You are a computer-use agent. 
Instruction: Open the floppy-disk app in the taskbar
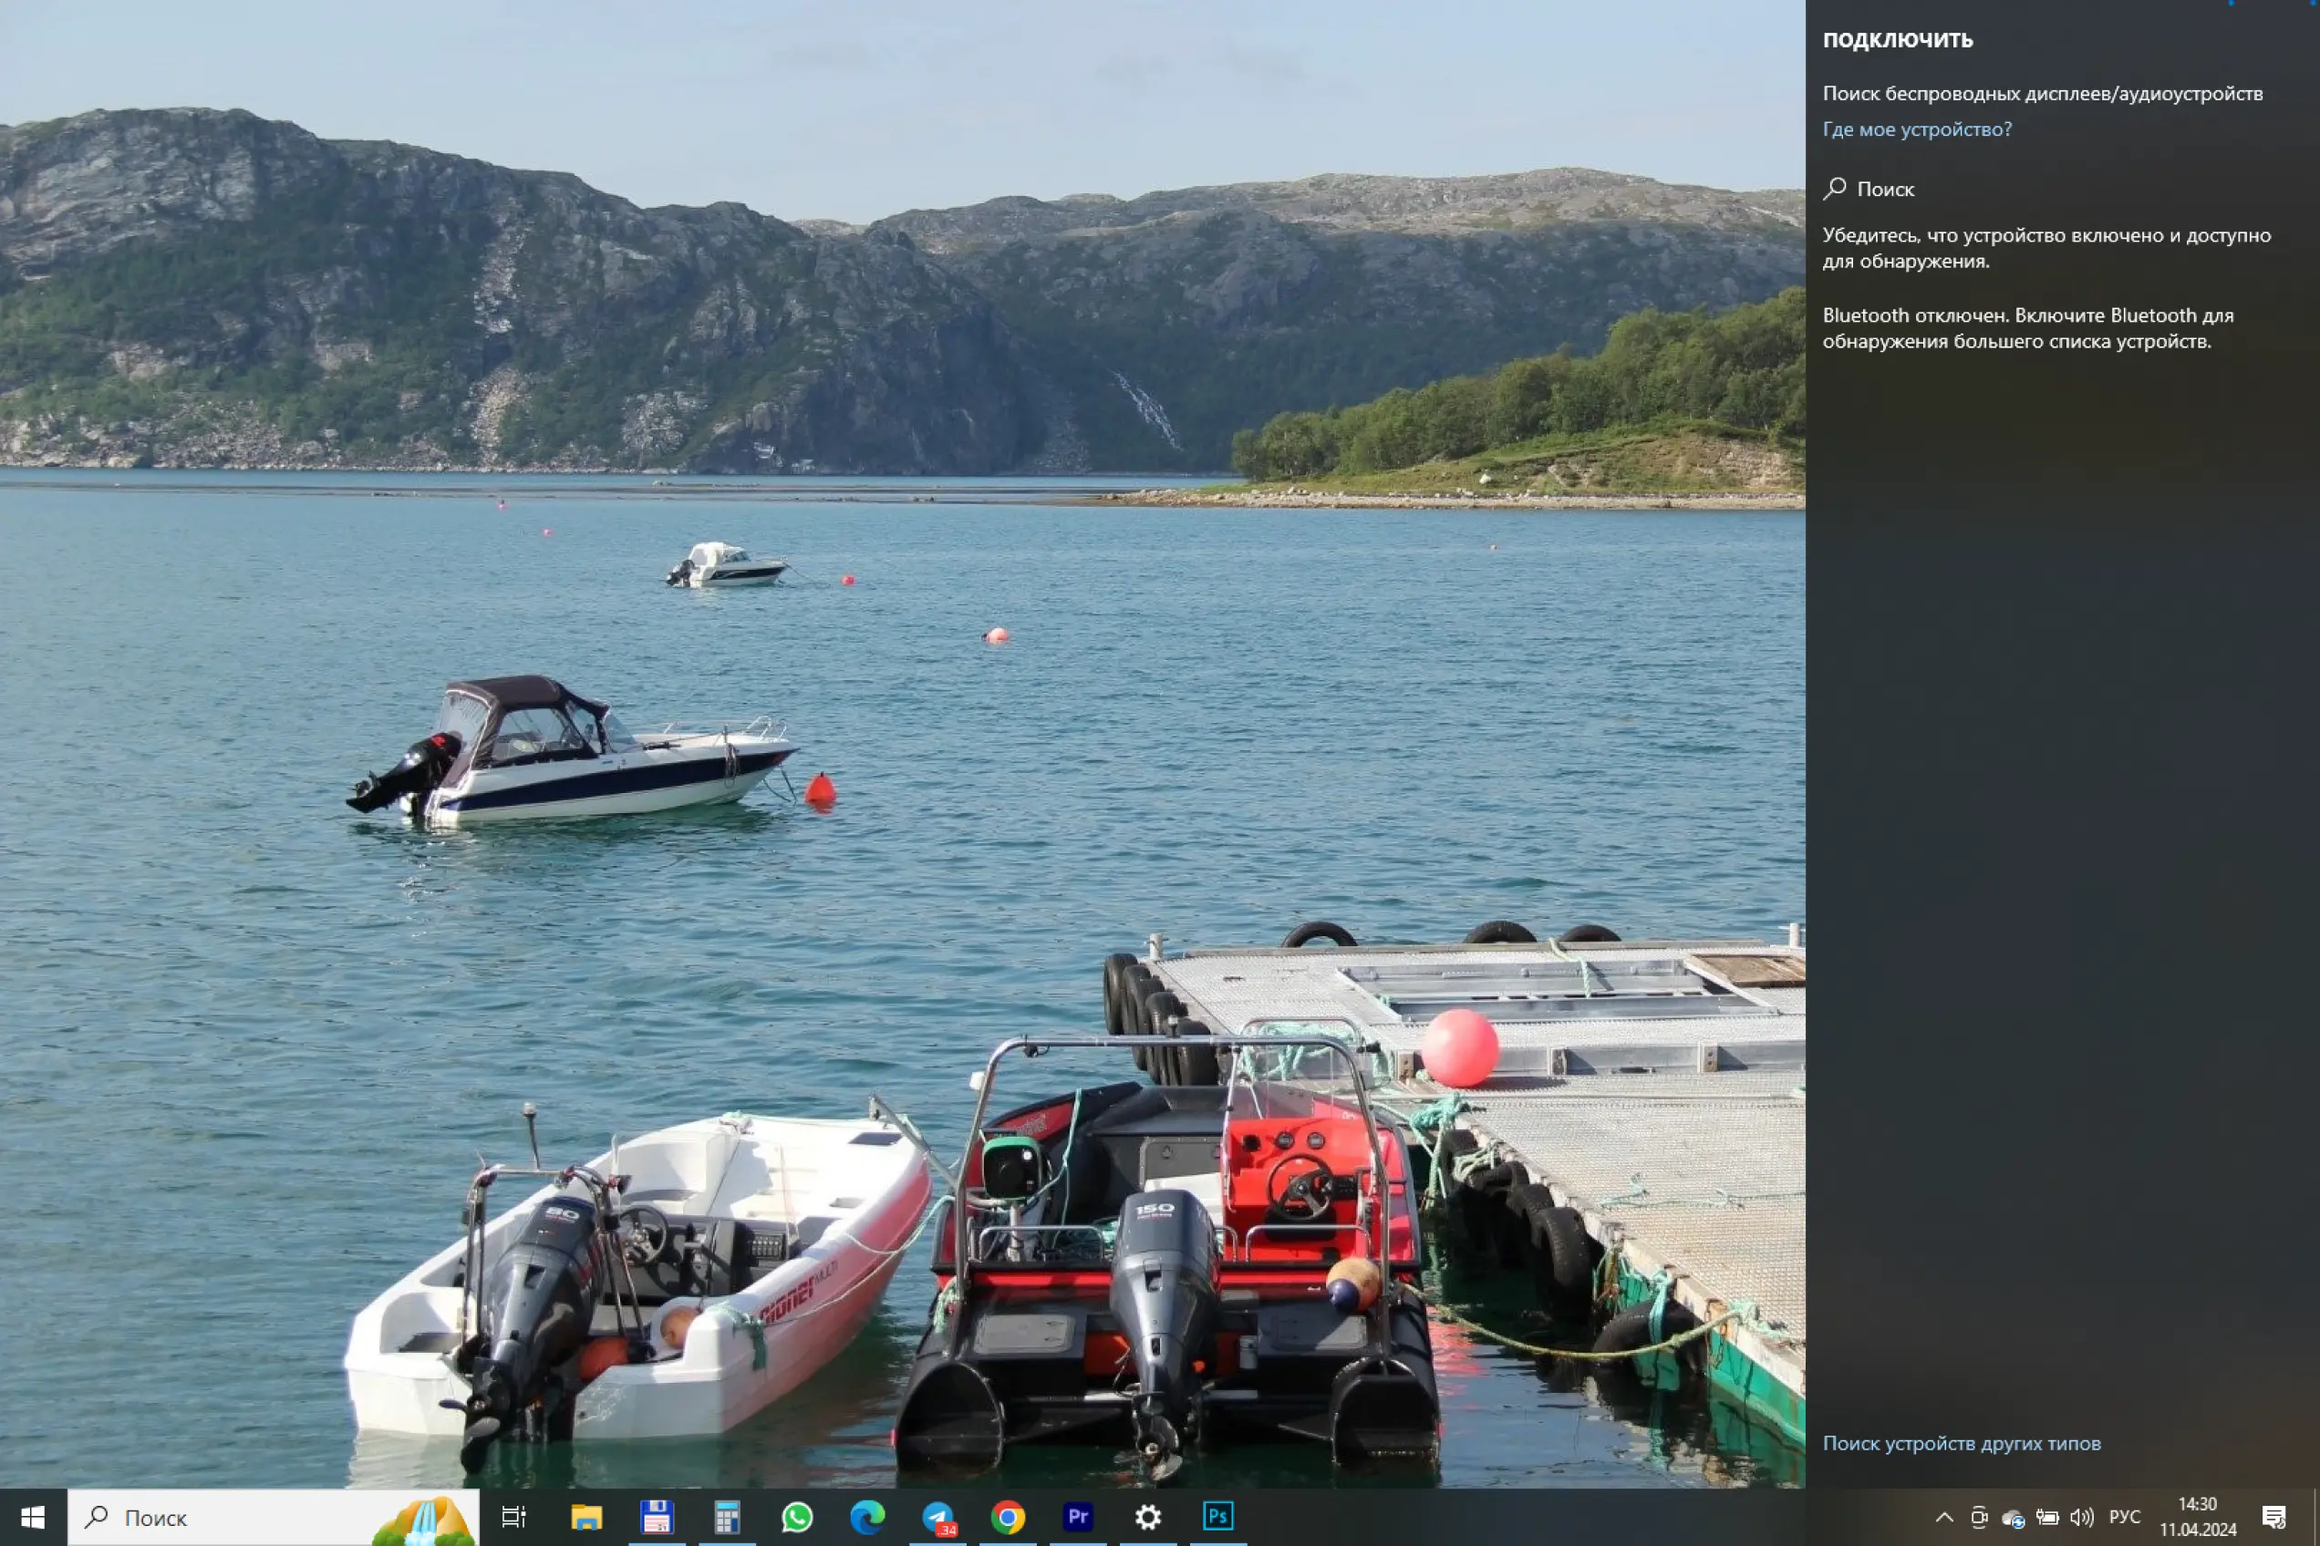pos(656,1518)
